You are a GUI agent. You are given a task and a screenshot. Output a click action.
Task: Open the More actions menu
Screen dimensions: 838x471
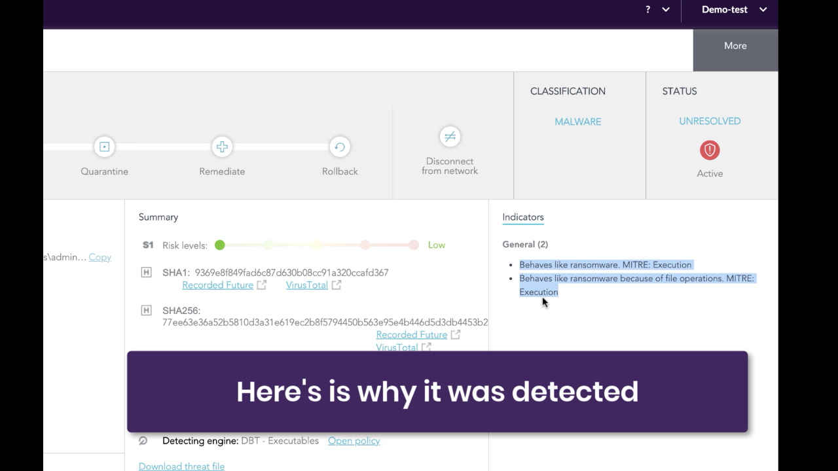(x=735, y=46)
